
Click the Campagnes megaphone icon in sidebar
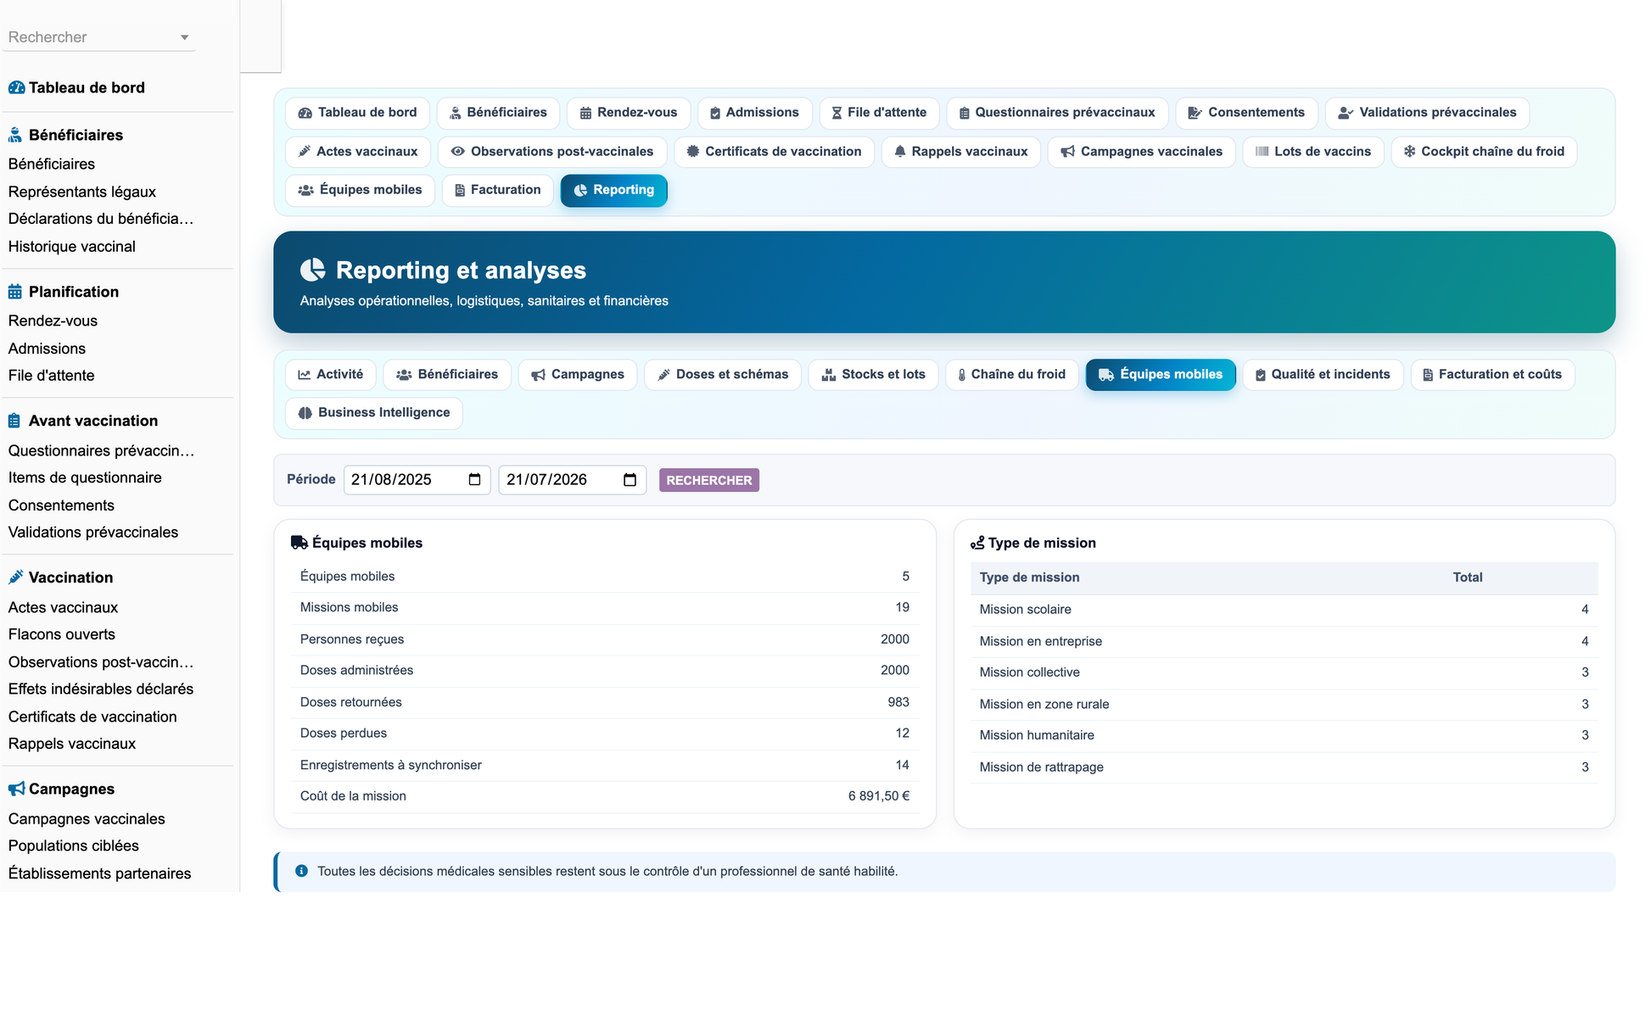point(16,789)
